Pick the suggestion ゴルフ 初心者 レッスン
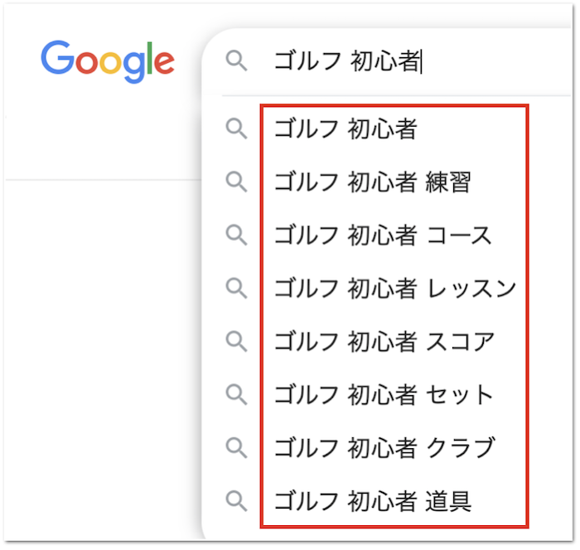580x550 pixels. [394, 288]
